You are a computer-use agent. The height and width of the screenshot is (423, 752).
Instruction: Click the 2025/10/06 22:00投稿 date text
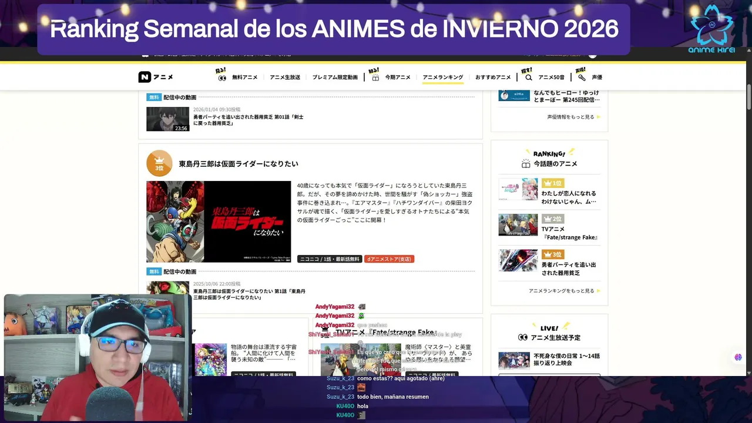[x=217, y=284]
